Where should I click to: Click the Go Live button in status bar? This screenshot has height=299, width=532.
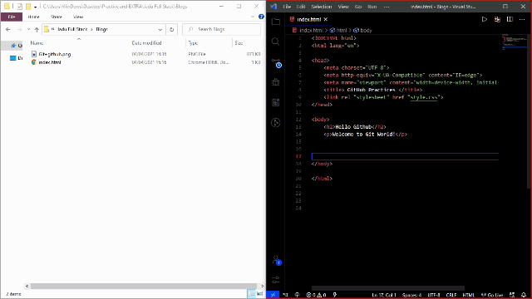[x=492, y=295]
